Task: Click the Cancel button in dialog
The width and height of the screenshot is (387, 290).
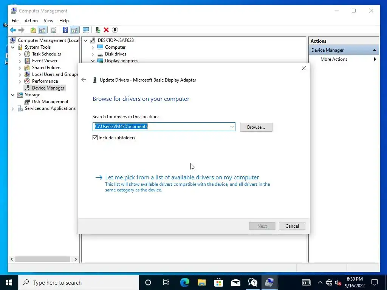Action: coord(292,226)
